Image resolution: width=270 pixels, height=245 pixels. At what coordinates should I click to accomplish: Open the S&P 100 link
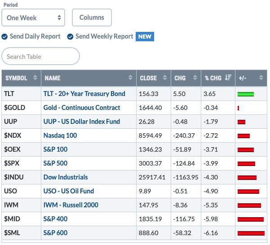point(55,149)
